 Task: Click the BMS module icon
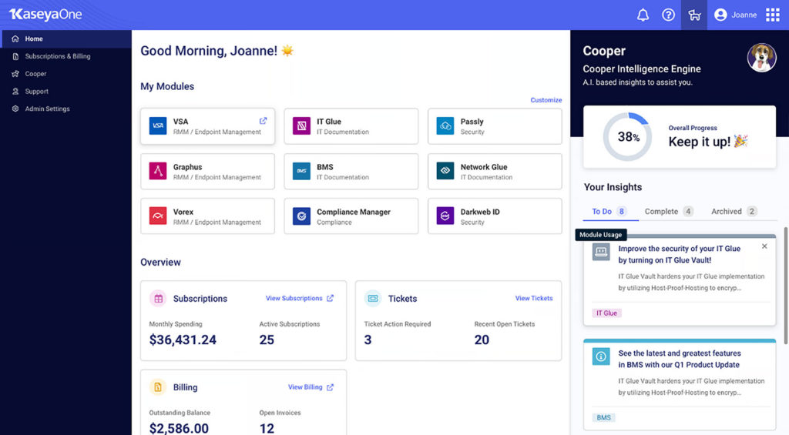[x=301, y=171]
